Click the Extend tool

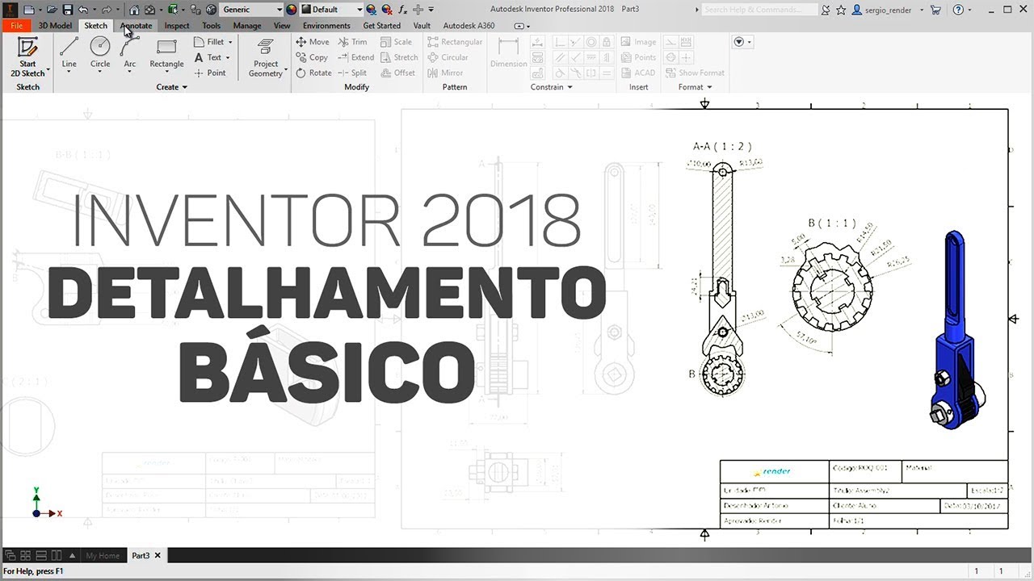pos(356,57)
